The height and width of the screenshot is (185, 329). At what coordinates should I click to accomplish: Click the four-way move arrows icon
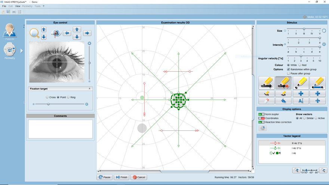(317, 101)
